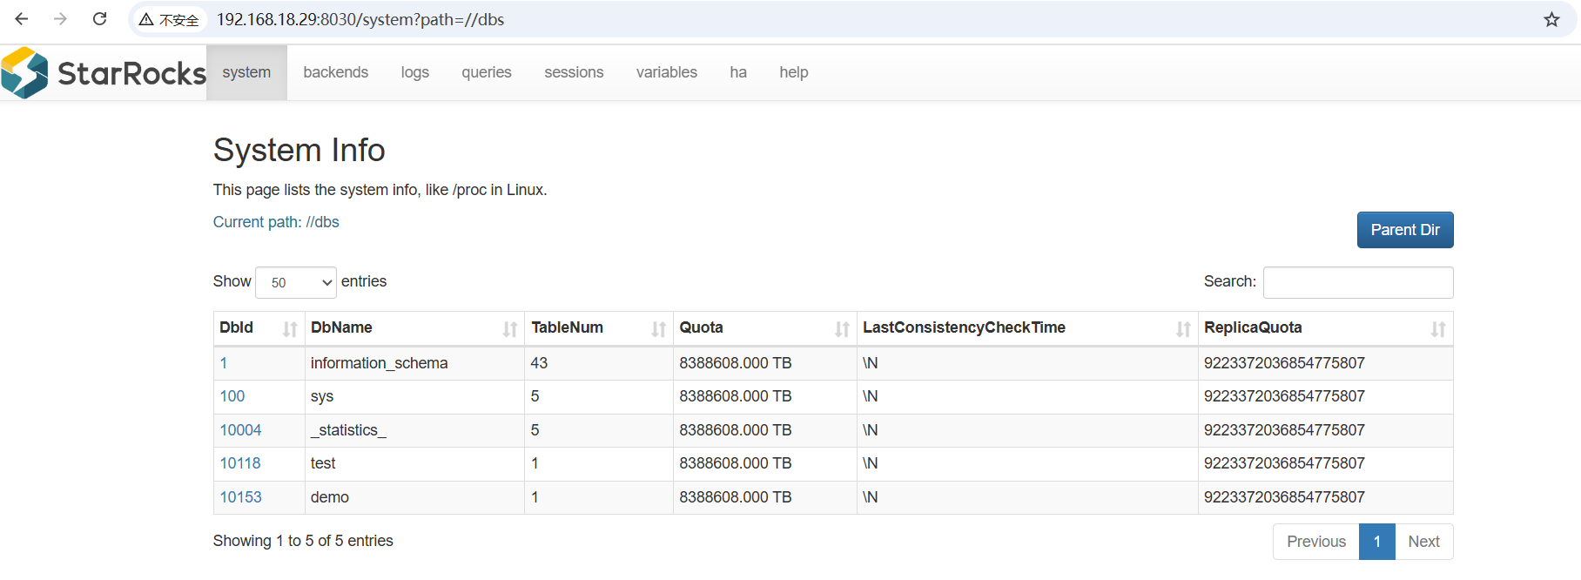Open DbId 100 link
This screenshot has height=580, width=1581.
(232, 396)
